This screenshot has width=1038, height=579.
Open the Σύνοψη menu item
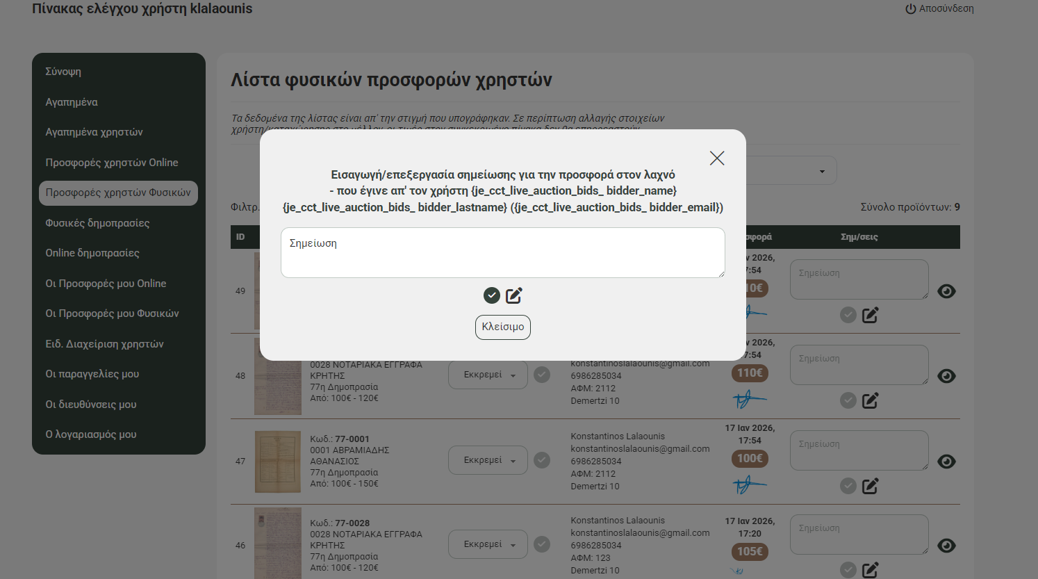(63, 72)
